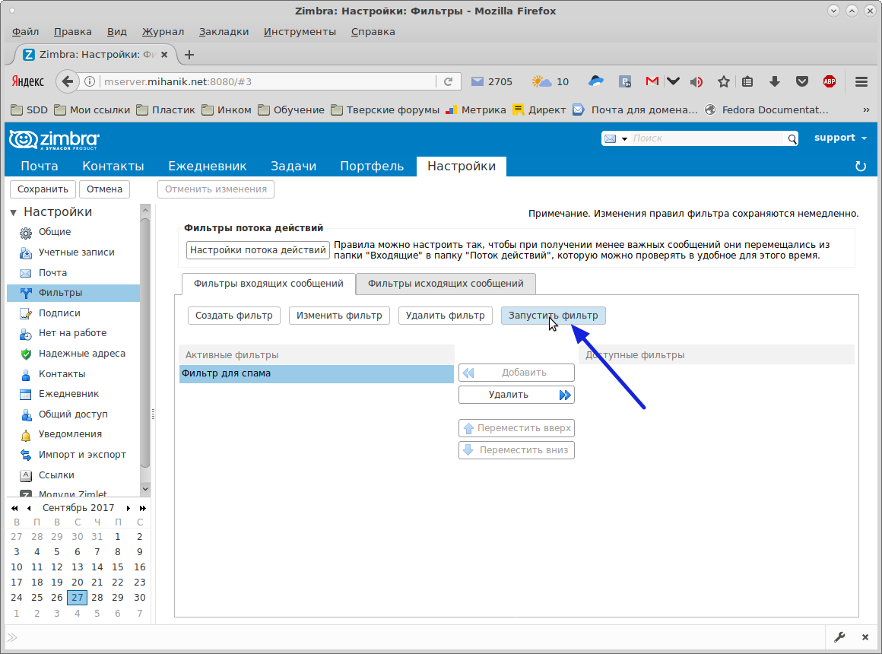Viewport: 882px width, 654px height.
Task: Open the Firefox hamburger menu
Action: (861, 82)
